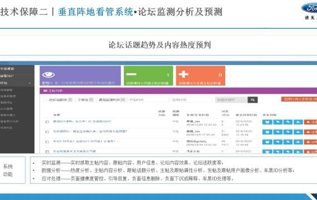This screenshot has height=200, width=317.
Task: Click the red cloud button in the 21-replies row
Action: tap(310, 132)
